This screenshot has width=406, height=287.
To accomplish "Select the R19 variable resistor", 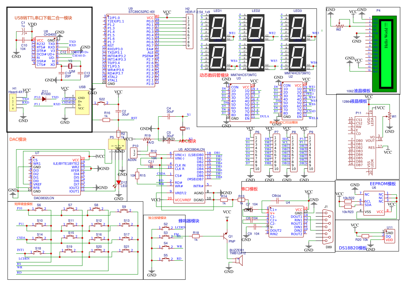I will tap(147, 139).
